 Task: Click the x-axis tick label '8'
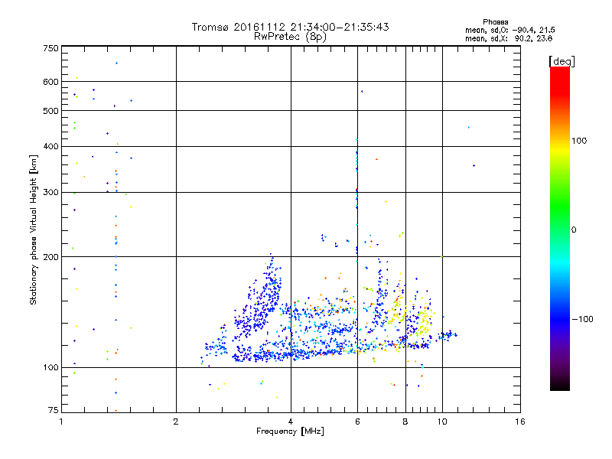405,422
